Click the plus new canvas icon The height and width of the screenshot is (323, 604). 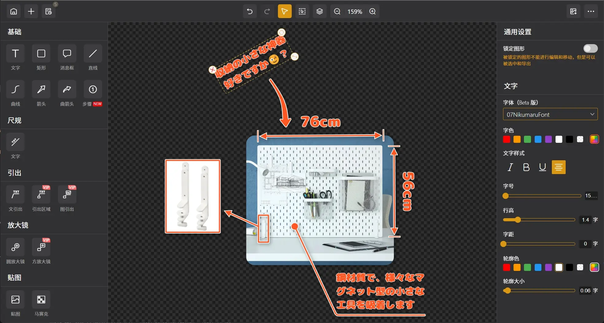(x=31, y=11)
